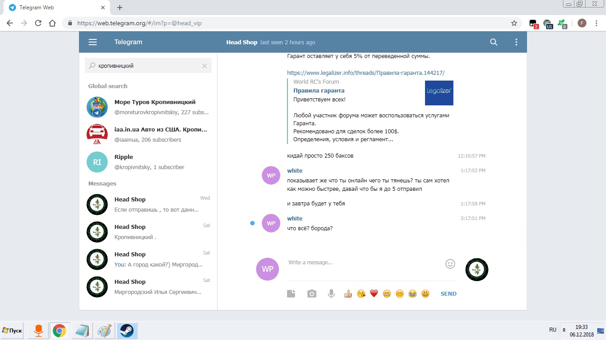The width and height of the screenshot is (606, 340).
Task: Insert the kissing face emoji
Action: point(361,294)
